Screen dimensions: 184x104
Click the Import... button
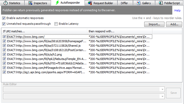coord(154,24)
